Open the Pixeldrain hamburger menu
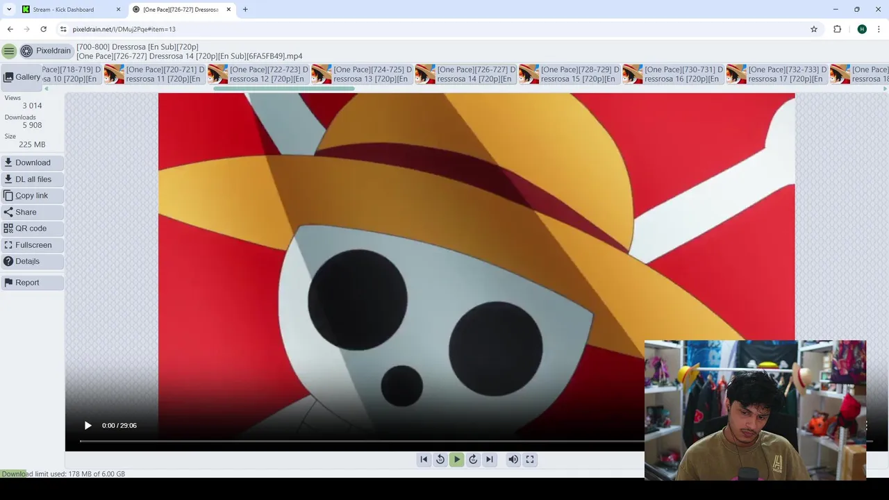This screenshot has width=889, height=500. 9,51
